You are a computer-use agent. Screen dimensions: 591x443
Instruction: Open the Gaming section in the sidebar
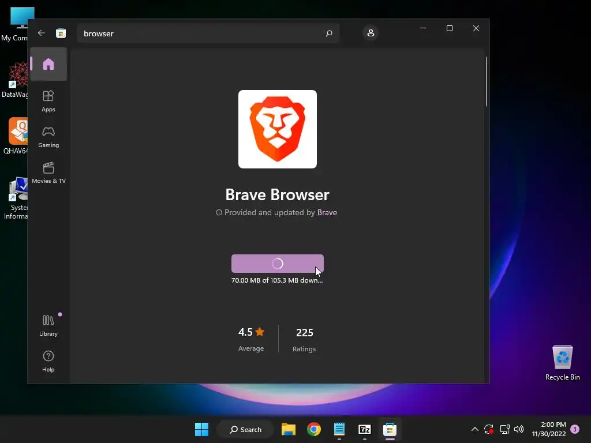(x=48, y=137)
